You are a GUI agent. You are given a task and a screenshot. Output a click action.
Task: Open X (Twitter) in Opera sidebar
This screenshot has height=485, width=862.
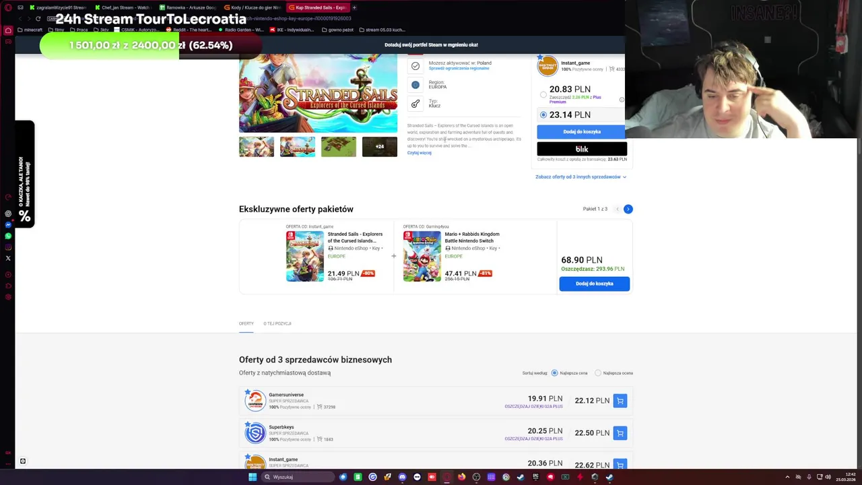pyautogui.click(x=8, y=258)
